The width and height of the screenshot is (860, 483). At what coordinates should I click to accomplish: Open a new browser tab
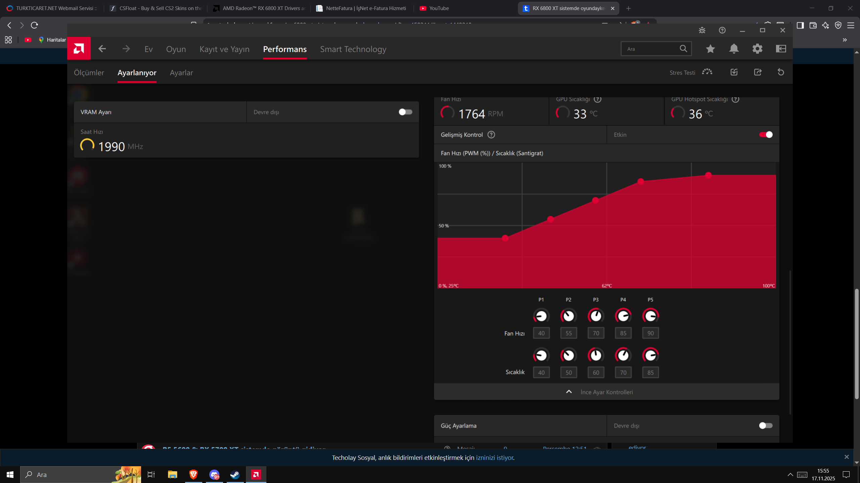click(629, 8)
